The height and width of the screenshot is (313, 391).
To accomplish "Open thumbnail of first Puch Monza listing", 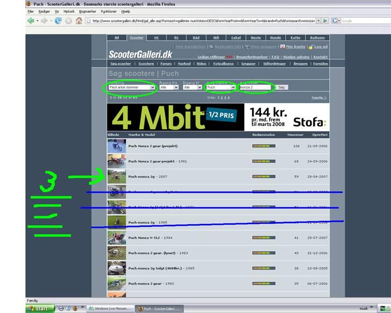I will 117,146.
